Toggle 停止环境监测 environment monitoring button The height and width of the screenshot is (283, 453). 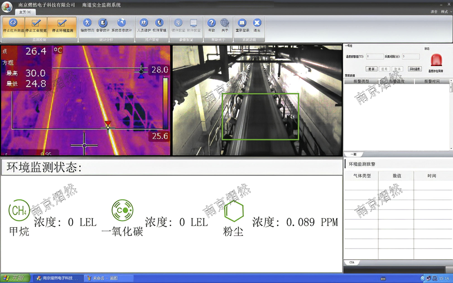(63, 25)
